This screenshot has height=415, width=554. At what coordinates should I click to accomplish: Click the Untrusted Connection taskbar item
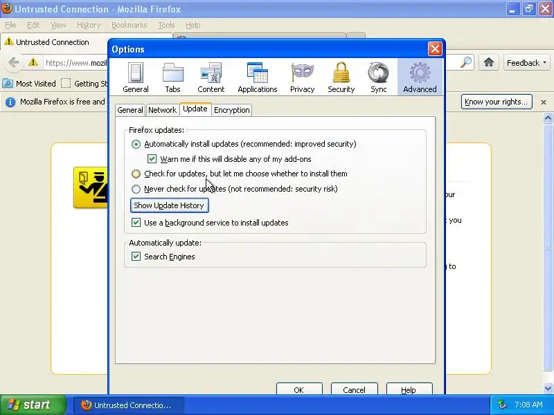[x=129, y=405]
